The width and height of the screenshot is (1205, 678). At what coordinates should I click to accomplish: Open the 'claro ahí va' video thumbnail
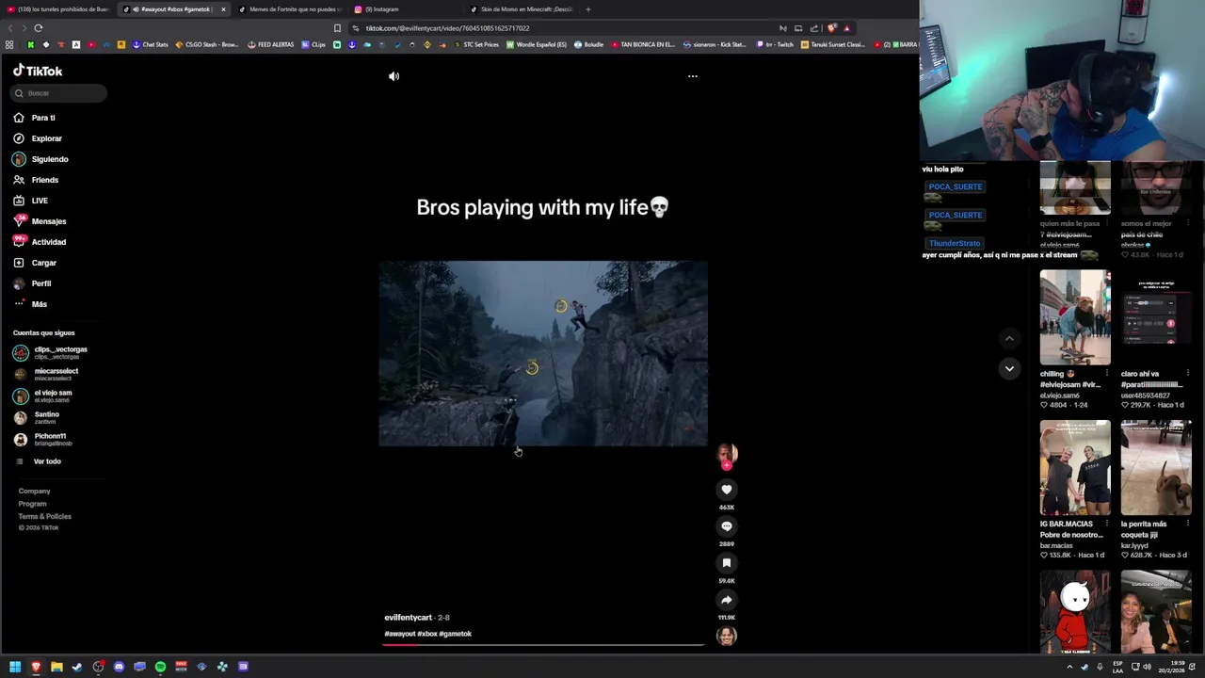pos(1156,317)
